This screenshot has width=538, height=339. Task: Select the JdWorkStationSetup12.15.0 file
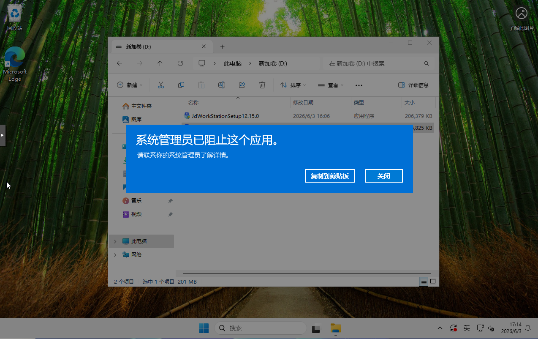[x=225, y=116]
